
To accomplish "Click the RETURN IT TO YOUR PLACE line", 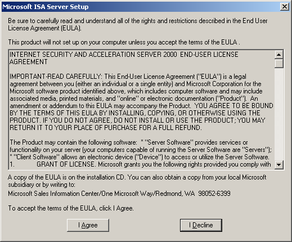I will (106, 128).
